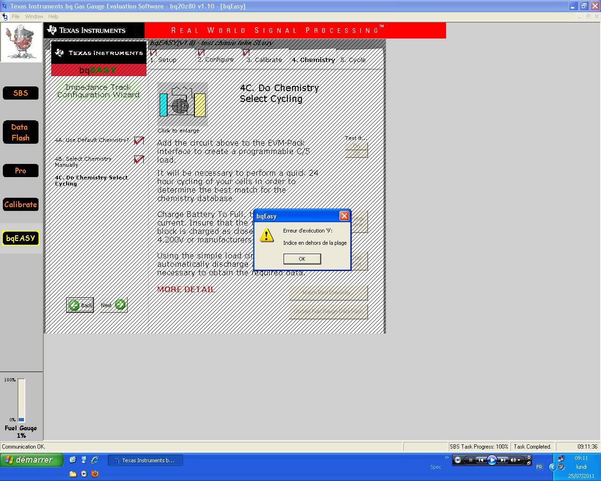Click the green Back arrow button

click(x=80, y=305)
